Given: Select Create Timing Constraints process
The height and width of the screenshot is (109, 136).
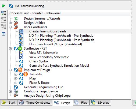Looking at the screenshot, I should (x=48, y=31).
